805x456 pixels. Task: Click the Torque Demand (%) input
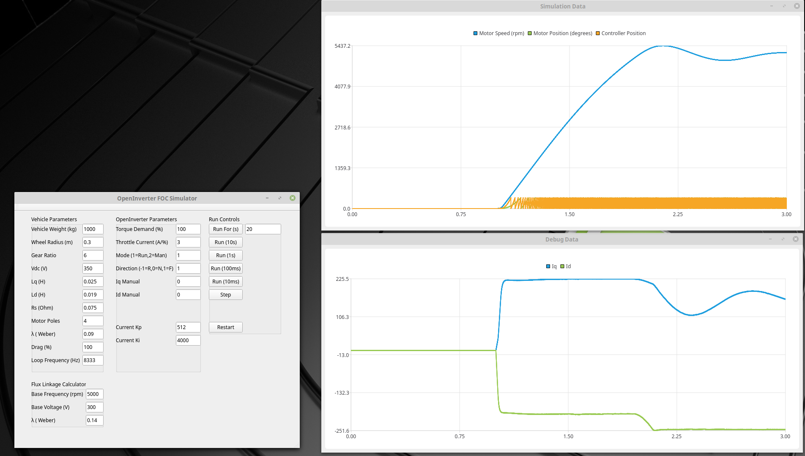[x=188, y=229]
